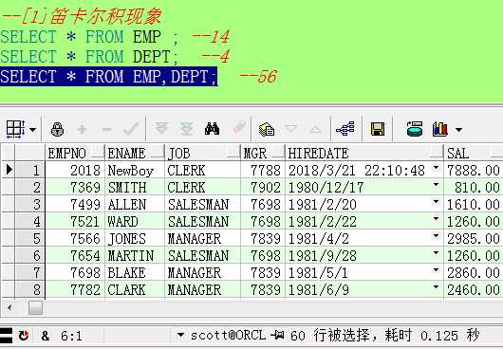Viewport: 503px width, 349px height.
Task: Click the EMPNO column header
Action: tap(75, 154)
